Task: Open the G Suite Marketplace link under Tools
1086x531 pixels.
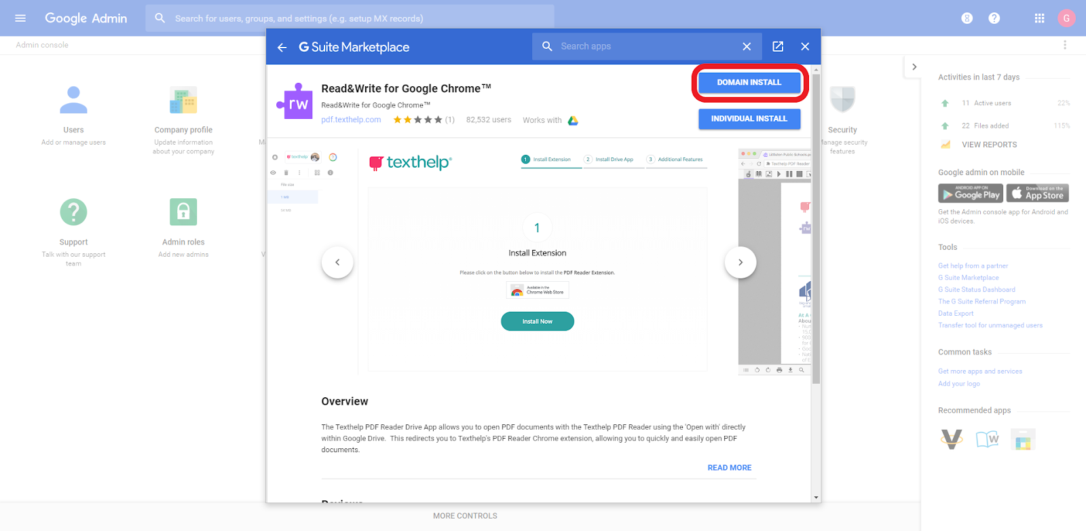Action: pyautogui.click(x=969, y=278)
